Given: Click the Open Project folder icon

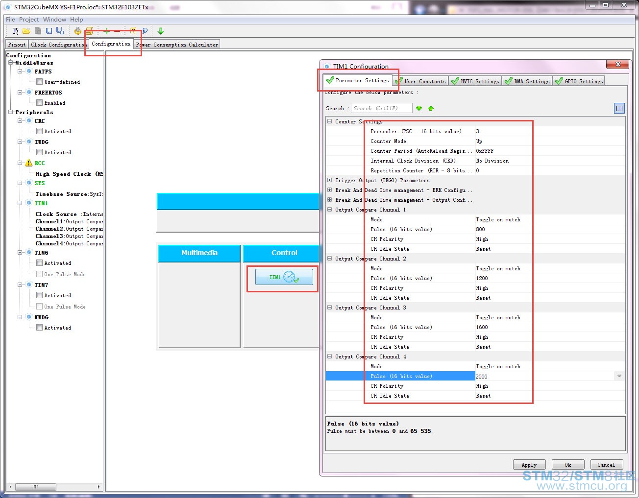Looking at the screenshot, I should (x=26, y=31).
